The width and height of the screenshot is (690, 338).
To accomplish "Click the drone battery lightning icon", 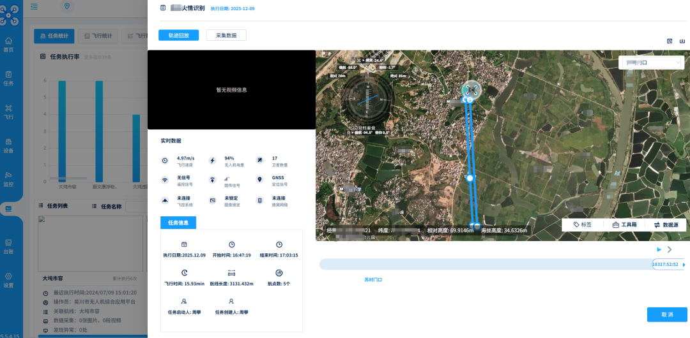I will (213, 161).
